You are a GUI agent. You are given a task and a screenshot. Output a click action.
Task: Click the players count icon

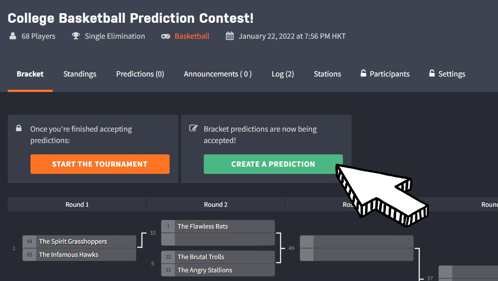(13, 36)
